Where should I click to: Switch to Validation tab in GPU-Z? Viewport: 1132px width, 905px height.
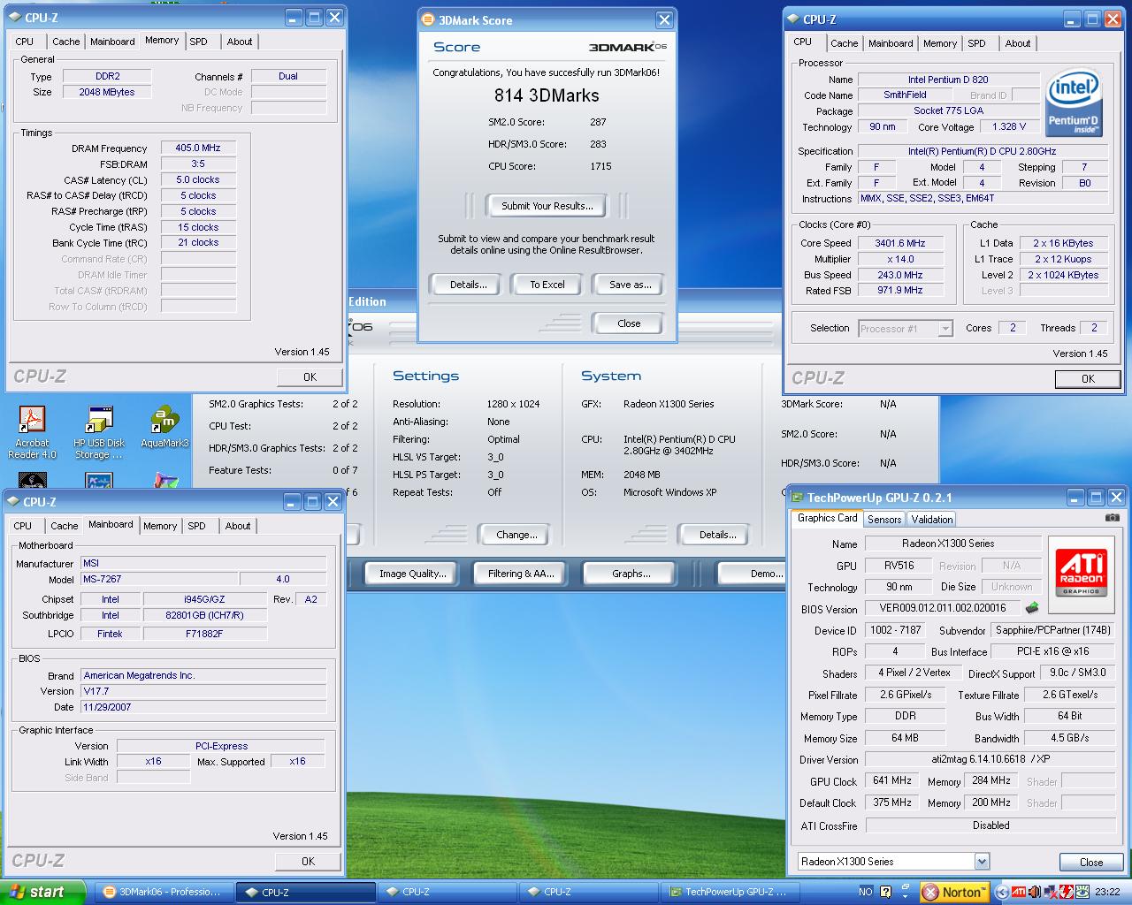(932, 520)
